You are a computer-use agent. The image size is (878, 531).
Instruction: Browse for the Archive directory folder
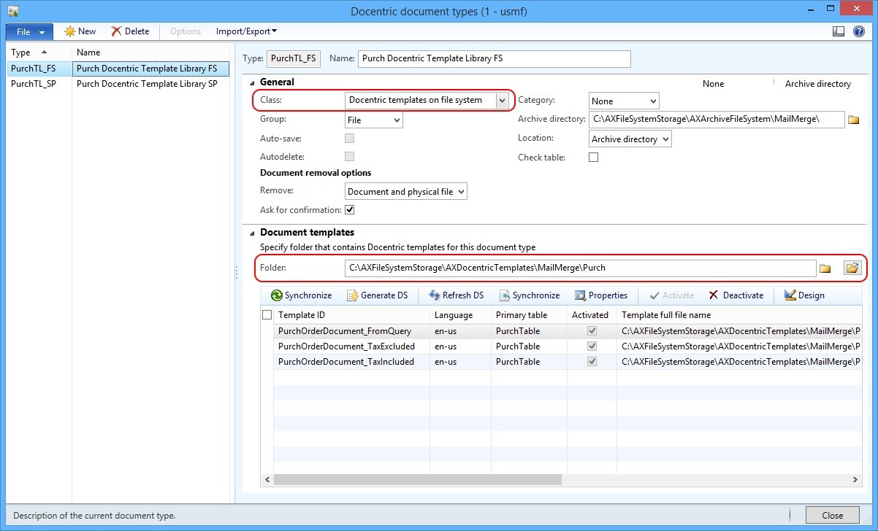[853, 120]
